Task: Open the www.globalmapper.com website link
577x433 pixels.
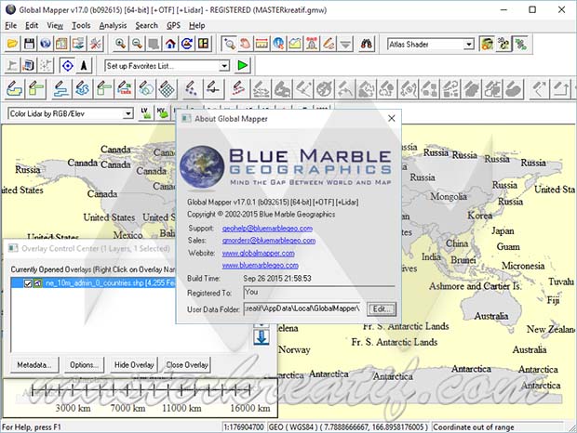Action: pyautogui.click(x=258, y=253)
